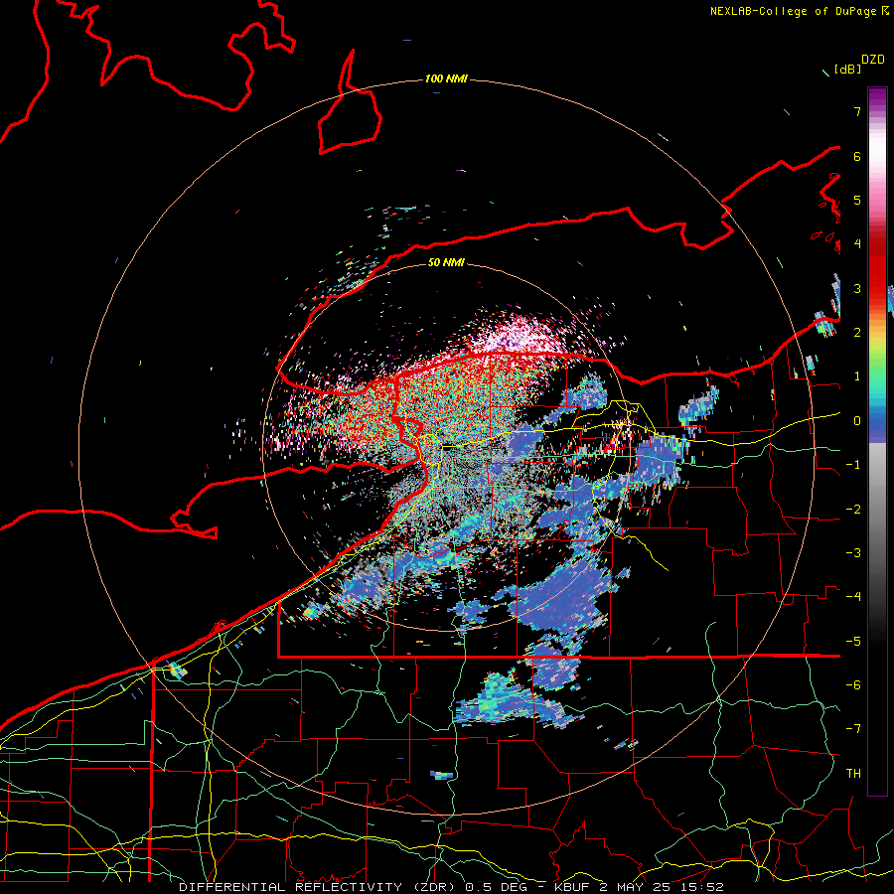
Task: Click the -7 value on color scale
Action: [x=853, y=729]
